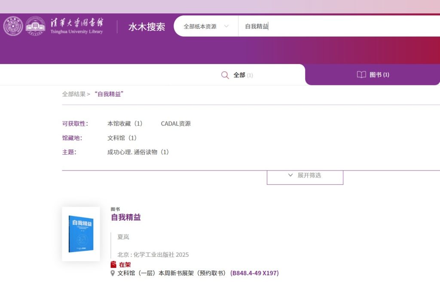The width and height of the screenshot is (440, 289).
Task: Expand the 展开筛选 filter panel
Action: [x=305, y=176]
